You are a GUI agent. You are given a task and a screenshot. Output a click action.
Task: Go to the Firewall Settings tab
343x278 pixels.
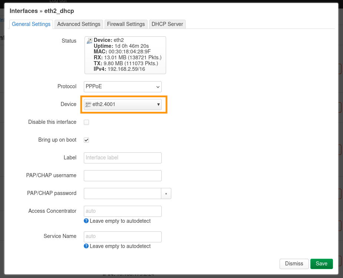point(126,24)
